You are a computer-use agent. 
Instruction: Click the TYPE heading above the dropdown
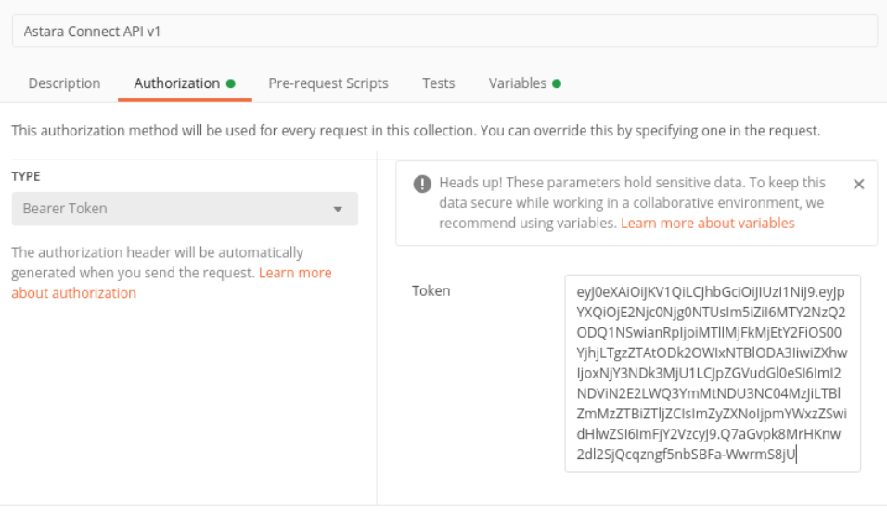pyautogui.click(x=26, y=176)
